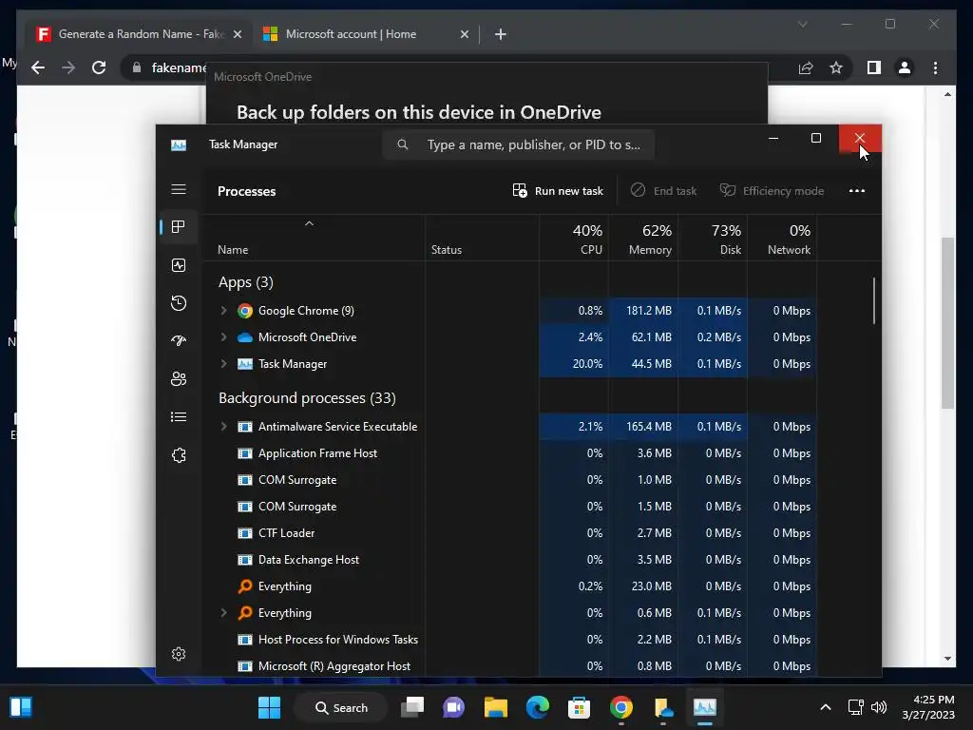
Task: Sort processes by the Name column
Action: coord(314,239)
